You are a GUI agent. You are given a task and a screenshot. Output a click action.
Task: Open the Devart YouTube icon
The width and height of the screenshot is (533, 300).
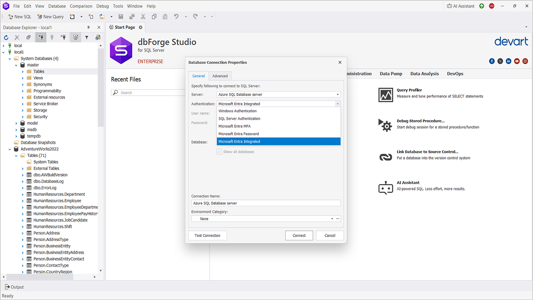[x=516, y=61]
